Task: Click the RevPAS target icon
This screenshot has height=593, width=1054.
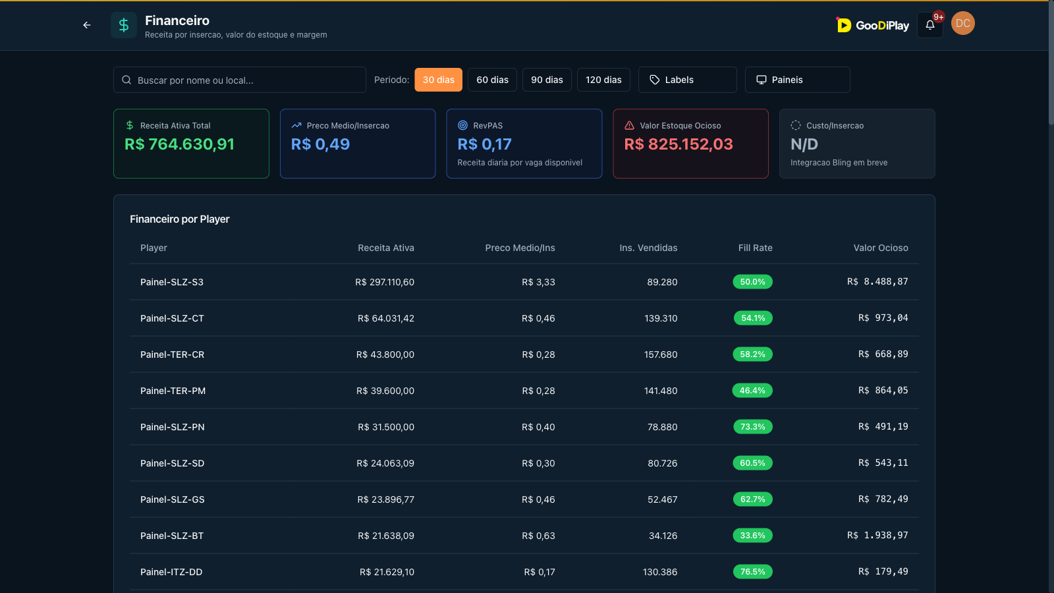Action: (x=463, y=125)
